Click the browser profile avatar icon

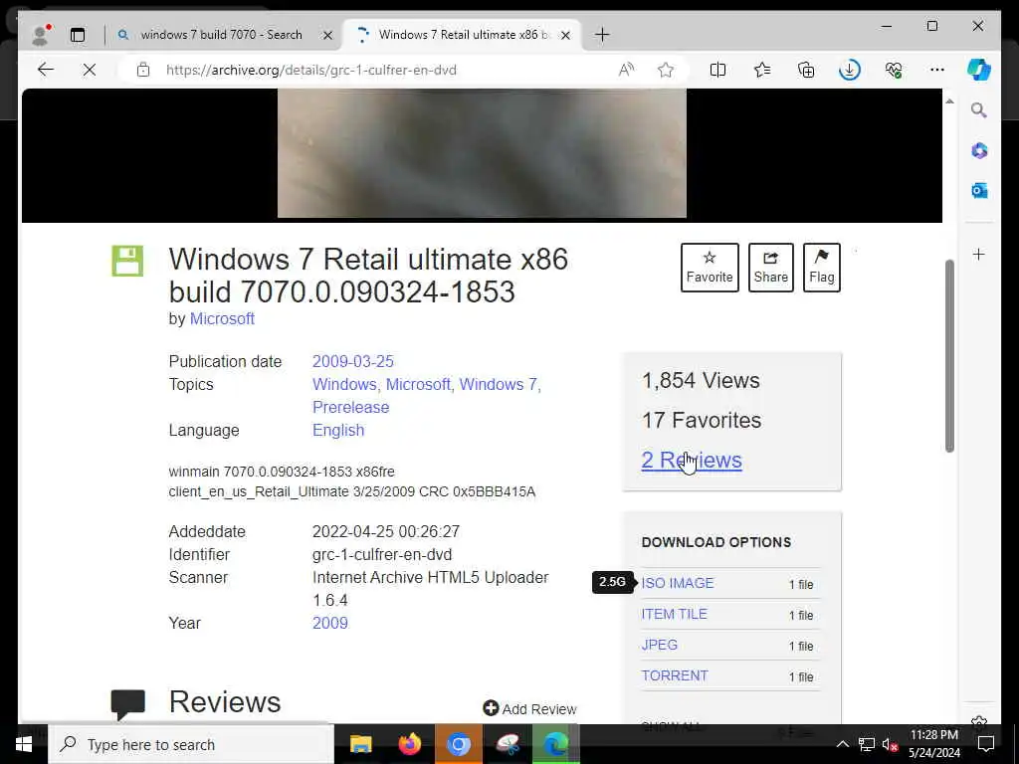pyautogui.click(x=41, y=35)
